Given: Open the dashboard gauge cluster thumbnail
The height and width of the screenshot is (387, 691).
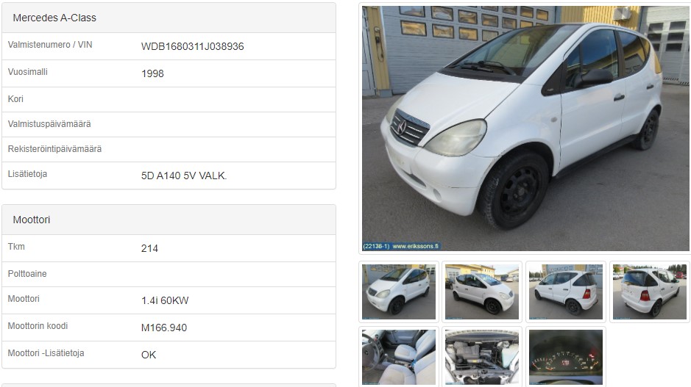Looking at the screenshot, I should [566, 357].
